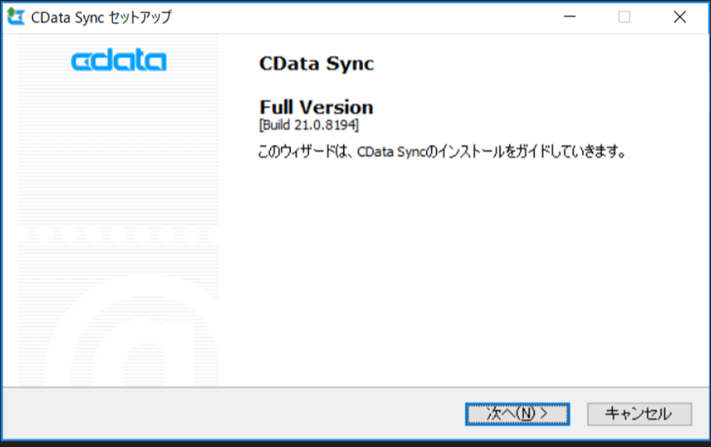The image size is (711, 447).
Task: Click the "CData Sync セットアップ" title text
Action: tap(101, 17)
